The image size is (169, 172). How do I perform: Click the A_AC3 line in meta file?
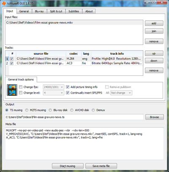coord(54,137)
